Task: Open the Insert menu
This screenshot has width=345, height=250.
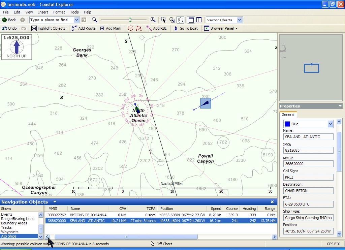Action: pyautogui.click(x=43, y=12)
